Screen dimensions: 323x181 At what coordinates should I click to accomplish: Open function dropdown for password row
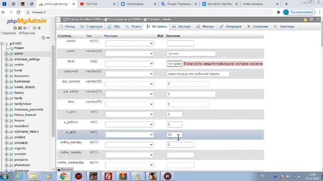[129, 74]
